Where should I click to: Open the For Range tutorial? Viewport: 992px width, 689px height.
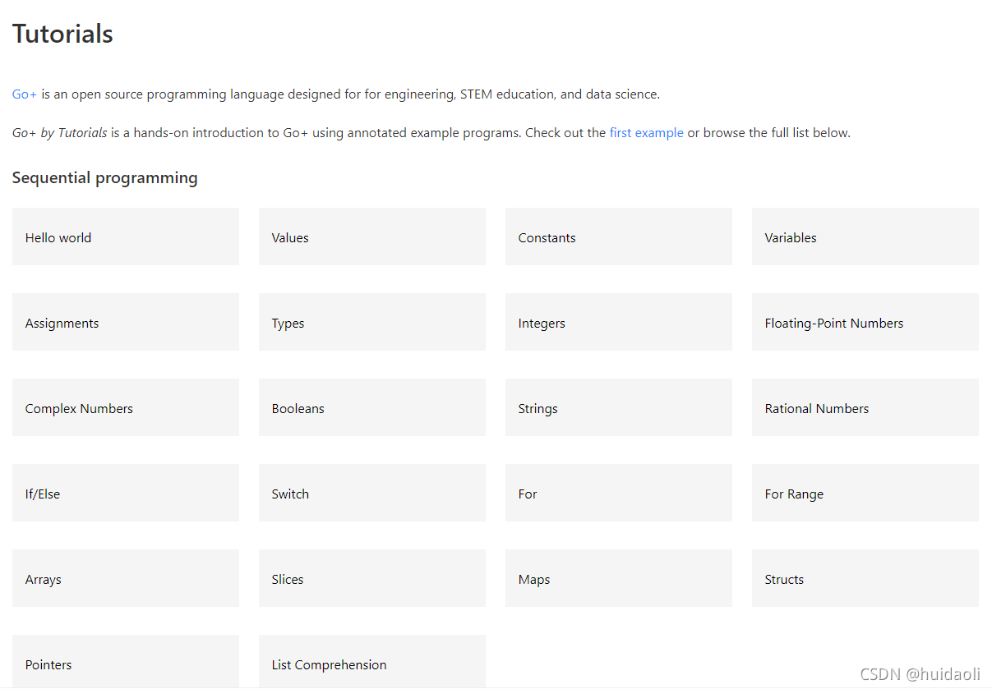tap(865, 493)
